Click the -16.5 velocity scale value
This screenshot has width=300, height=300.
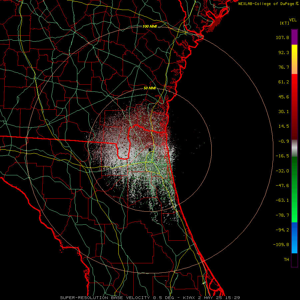(x=282, y=156)
